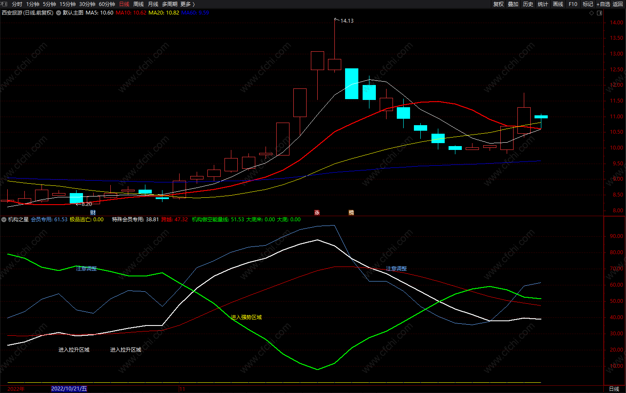Click the 大底: 0.00 value
626x393 pixels.
pyautogui.click(x=289, y=220)
